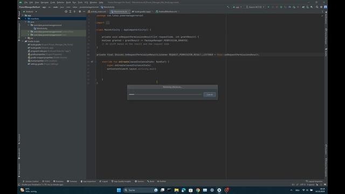This screenshot has width=345, height=194.
Task: Open the Layout Inspector tool window
Action: click(x=314, y=182)
